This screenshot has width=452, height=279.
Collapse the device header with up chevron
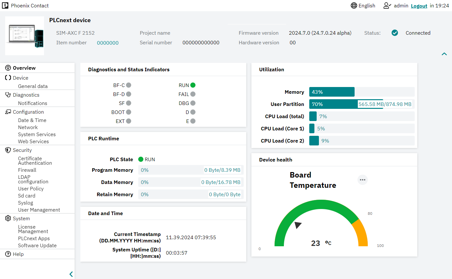[444, 54]
